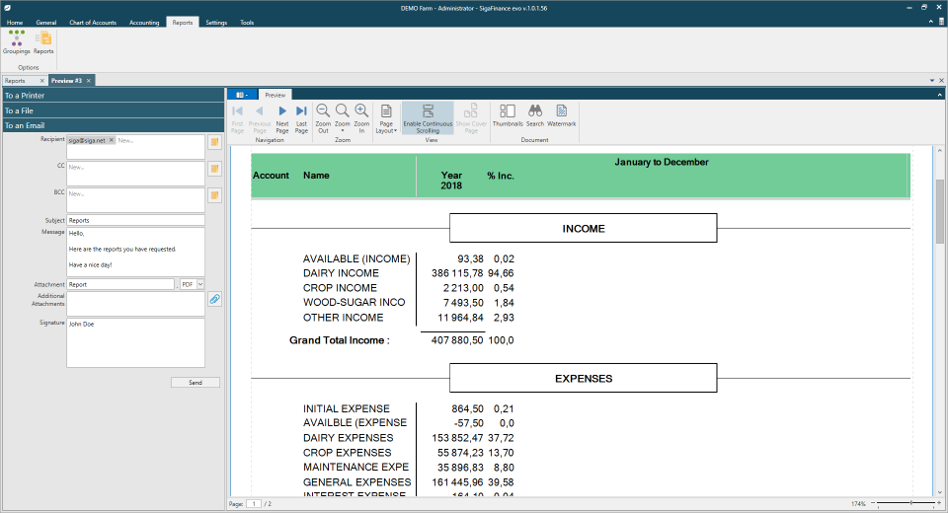Open the Settings ribbon tab
948x513 pixels.
tap(216, 23)
